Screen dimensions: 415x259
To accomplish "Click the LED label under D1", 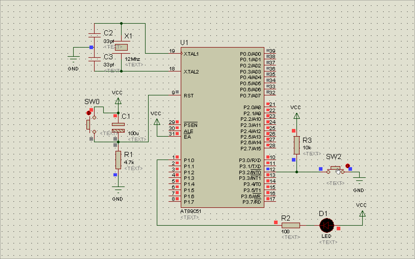I will (327, 236).
